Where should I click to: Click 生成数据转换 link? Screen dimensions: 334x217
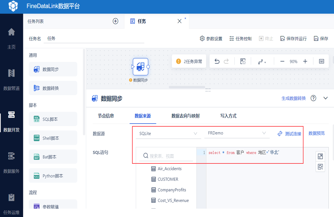(293, 98)
